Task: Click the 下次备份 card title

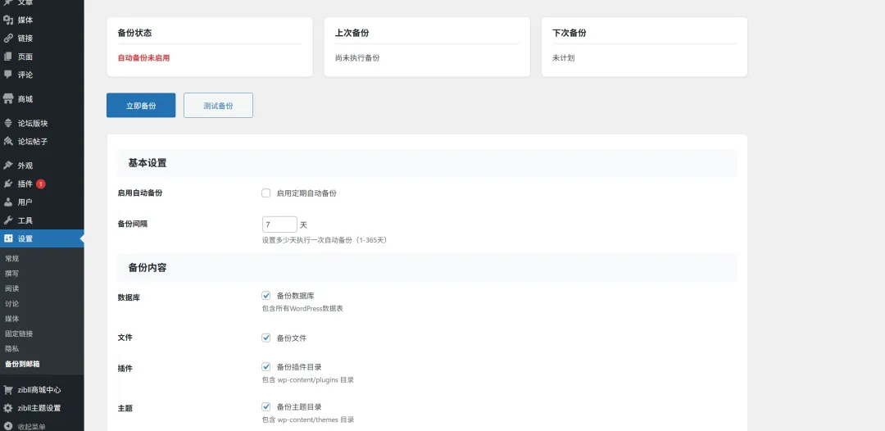Action: [569, 33]
